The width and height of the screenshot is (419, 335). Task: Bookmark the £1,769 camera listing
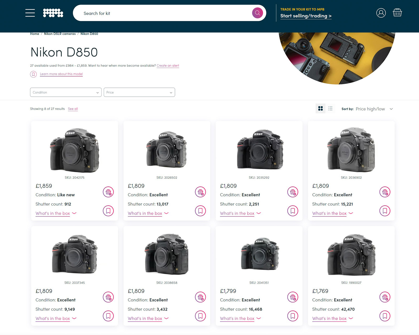click(385, 316)
